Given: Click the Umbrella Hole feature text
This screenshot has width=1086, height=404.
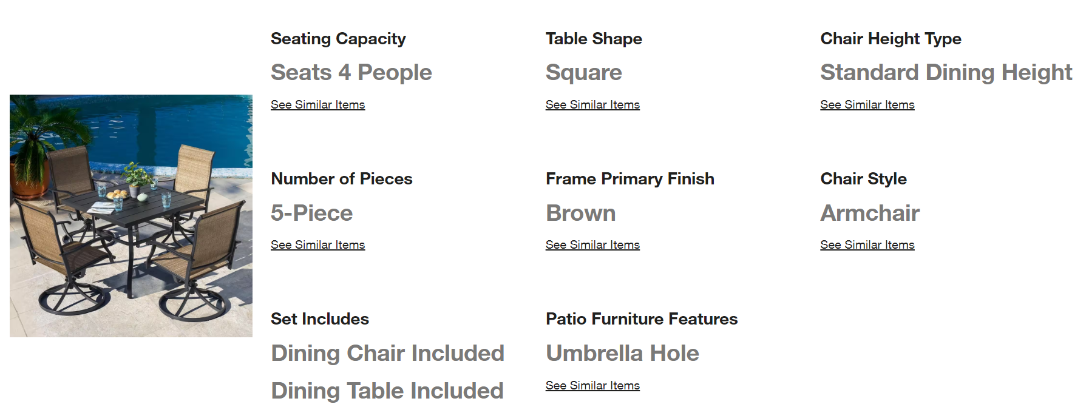Looking at the screenshot, I should (x=622, y=353).
